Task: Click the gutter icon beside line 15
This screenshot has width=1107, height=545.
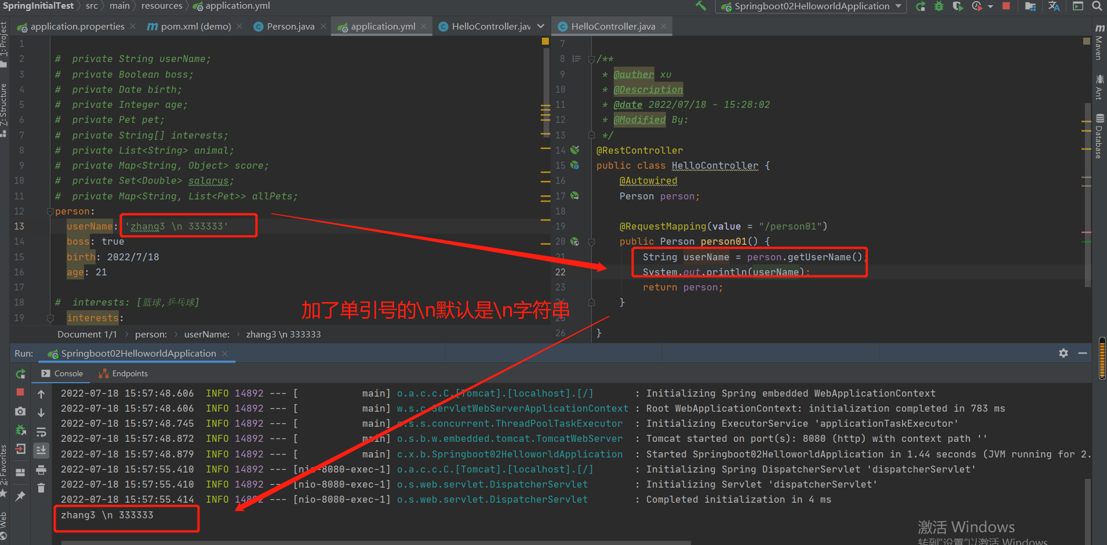Action: tap(575, 165)
